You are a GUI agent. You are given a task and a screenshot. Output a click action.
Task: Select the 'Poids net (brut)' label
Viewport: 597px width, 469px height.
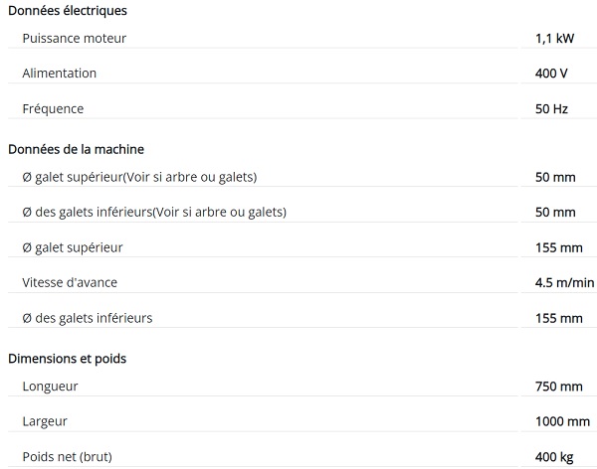coord(67,456)
